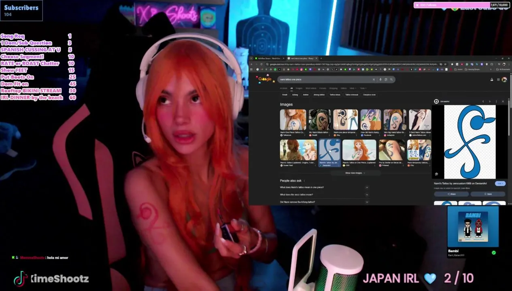Reload the Google results page

pyautogui.click(x=261, y=64)
